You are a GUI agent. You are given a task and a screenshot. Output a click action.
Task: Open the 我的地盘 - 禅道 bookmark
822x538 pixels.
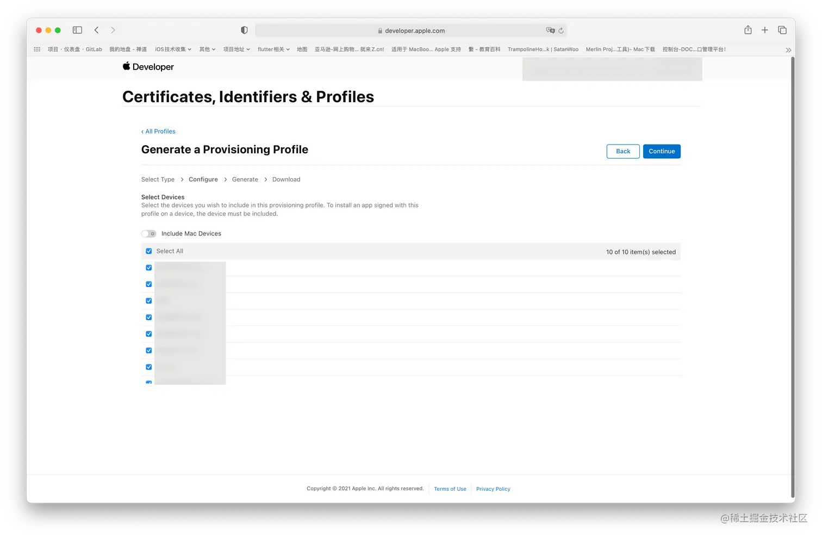coord(128,49)
